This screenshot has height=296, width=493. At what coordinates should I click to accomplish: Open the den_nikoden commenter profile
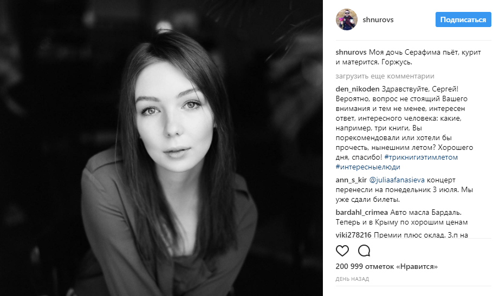point(358,89)
